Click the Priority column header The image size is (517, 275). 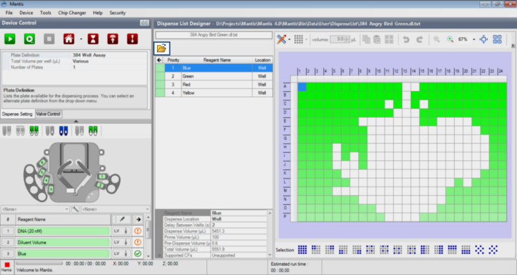tap(173, 60)
